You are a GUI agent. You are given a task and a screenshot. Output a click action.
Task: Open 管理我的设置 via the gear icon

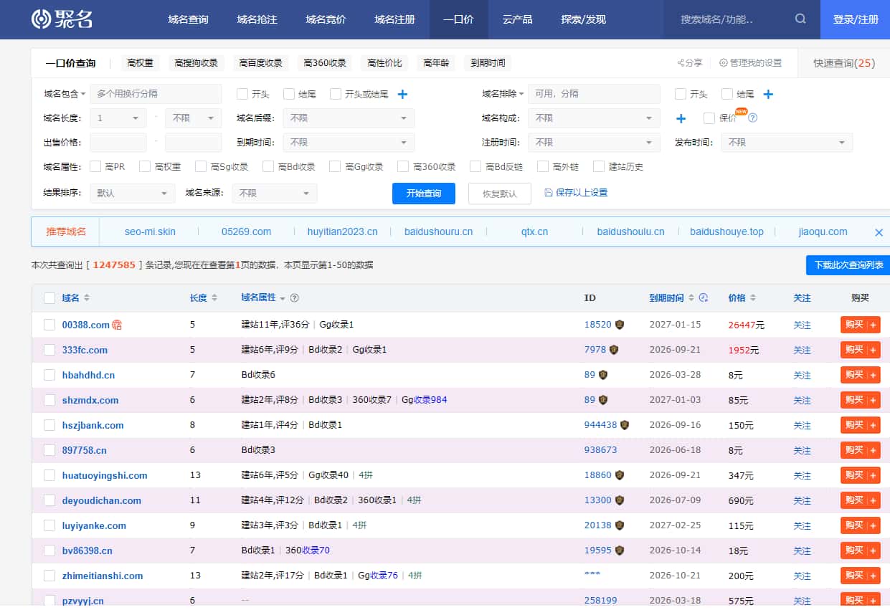[x=724, y=63]
